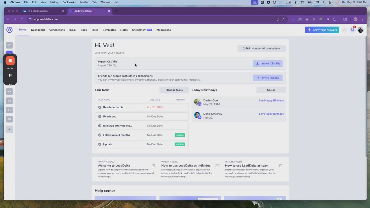
Task: Click Import CSV File button
Action: (268, 64)
